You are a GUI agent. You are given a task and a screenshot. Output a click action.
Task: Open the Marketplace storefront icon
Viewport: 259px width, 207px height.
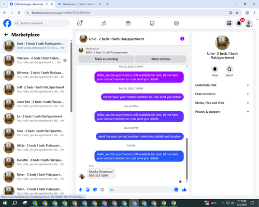coord(152,23)
